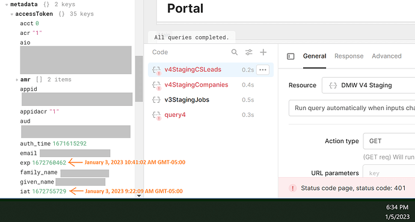This screenshot has height=222, width=415.
Task: Click the family_name key label
Action: [38, 173]
